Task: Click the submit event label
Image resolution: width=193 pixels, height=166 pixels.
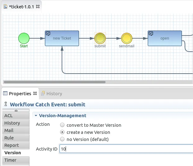Action: 100,46
